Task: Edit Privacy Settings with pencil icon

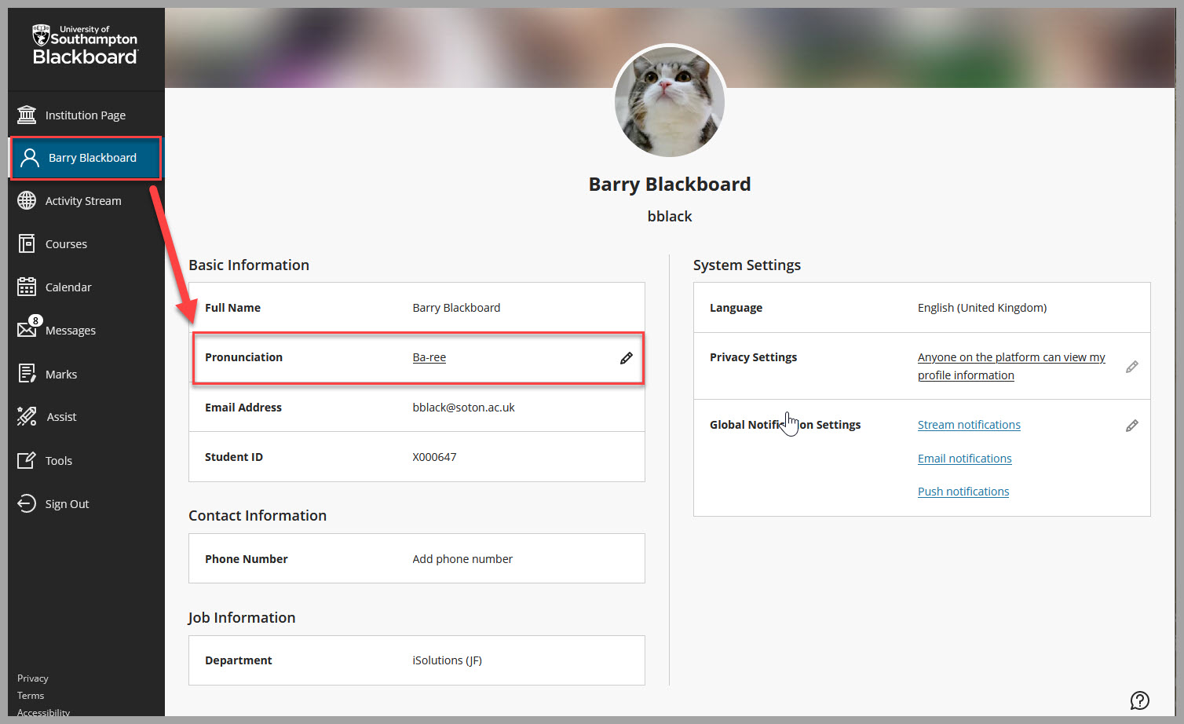Action: click(1131, 367)
